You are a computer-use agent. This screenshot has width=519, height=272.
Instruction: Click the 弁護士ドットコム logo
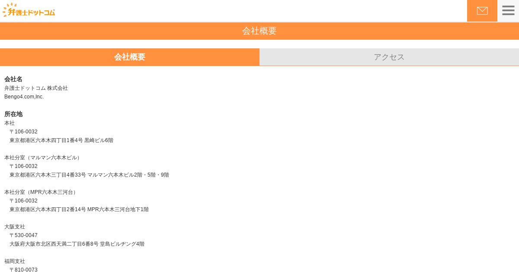[x=29, y=10]
